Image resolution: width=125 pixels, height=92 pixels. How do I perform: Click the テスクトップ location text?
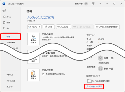tap(31, 21)
